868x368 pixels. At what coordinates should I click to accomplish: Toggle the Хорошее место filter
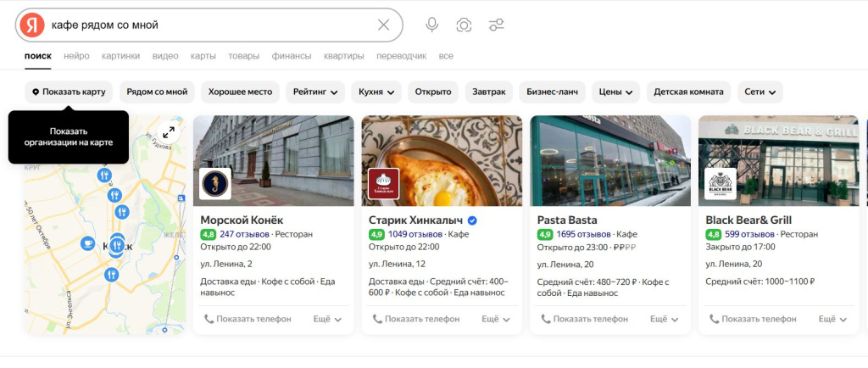pyautogui.click(x=240, y=92)
